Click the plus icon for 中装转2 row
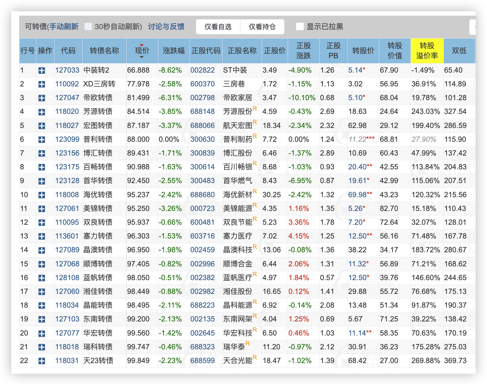The height and width of the screenshot is (385, 487). [42, 71]
